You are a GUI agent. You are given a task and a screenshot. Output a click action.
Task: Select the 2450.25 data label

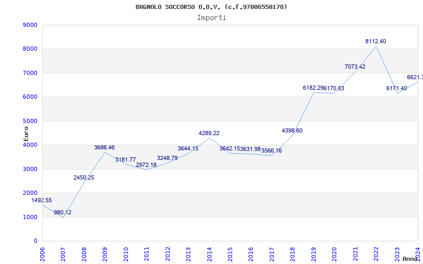84,178
